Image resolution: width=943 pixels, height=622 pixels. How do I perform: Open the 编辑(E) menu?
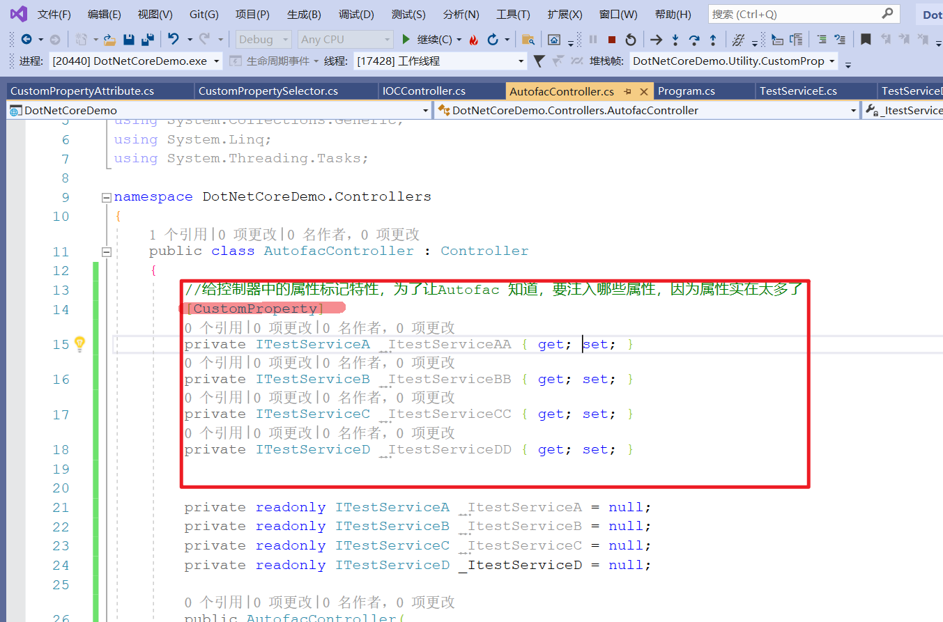pos(104,14)
